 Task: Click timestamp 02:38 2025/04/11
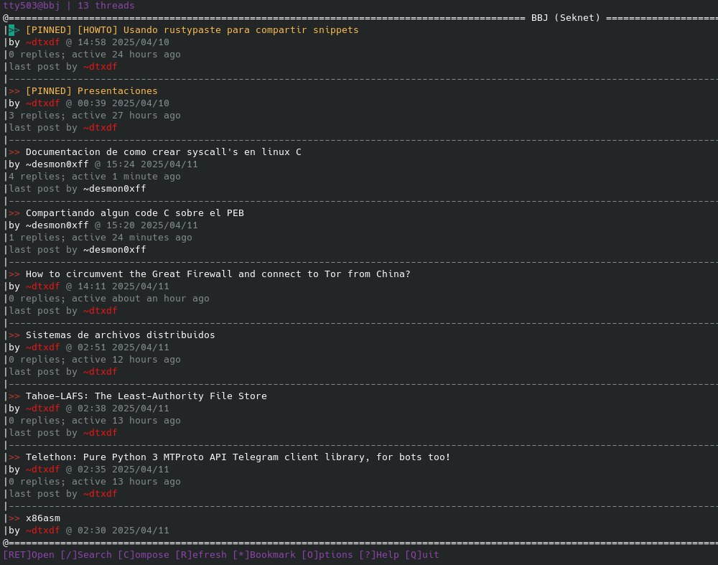[x=123, y=408]
